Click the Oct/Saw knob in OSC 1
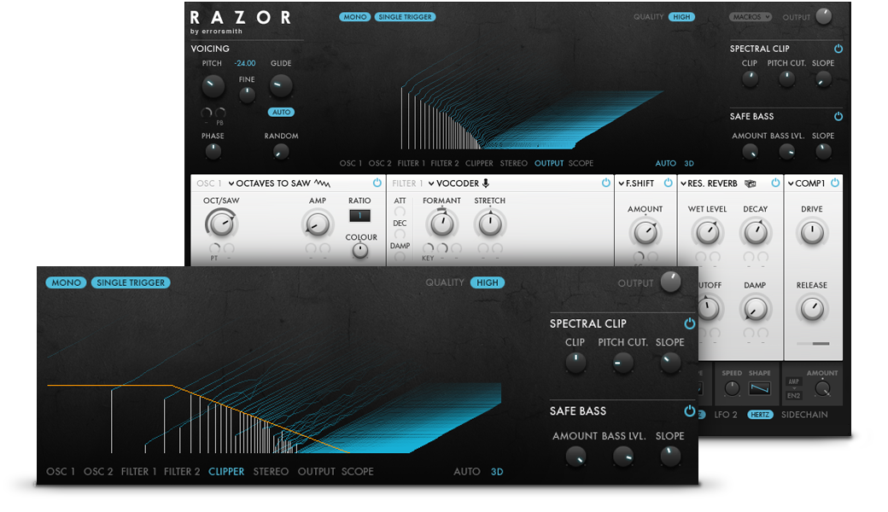888x512 pixels. pos(221,224)
